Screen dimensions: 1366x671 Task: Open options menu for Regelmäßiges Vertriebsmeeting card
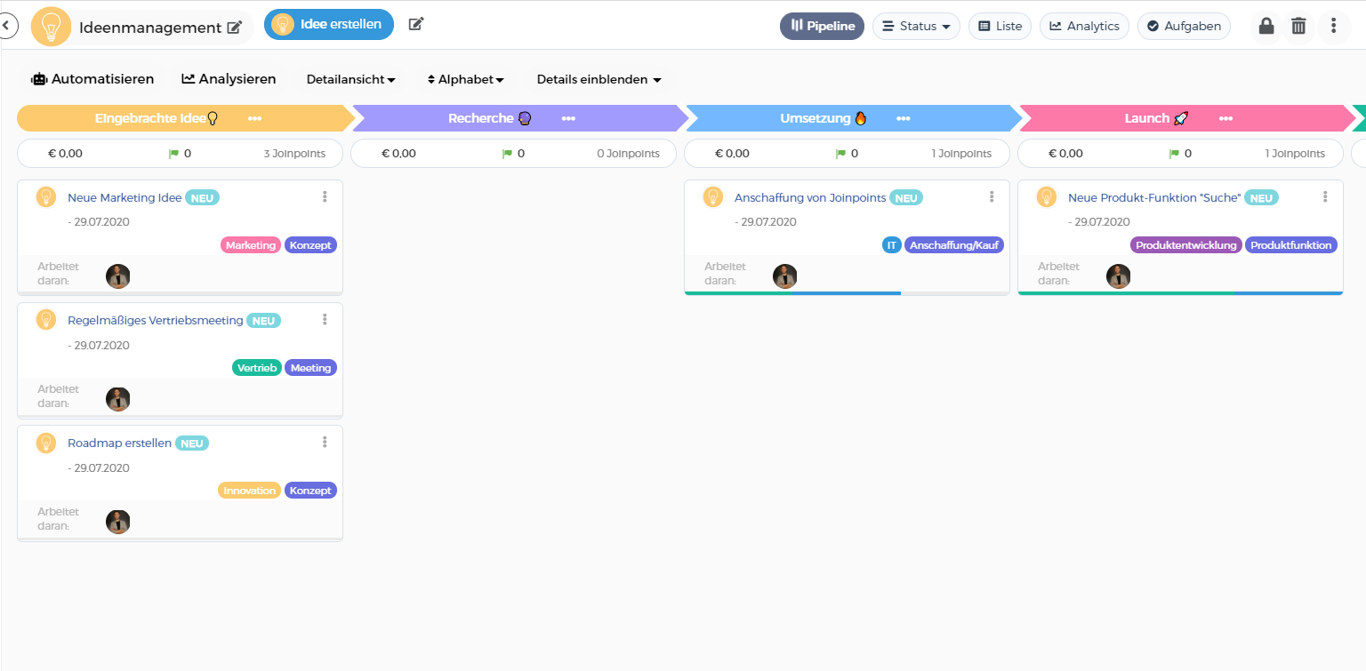point(325,319)
